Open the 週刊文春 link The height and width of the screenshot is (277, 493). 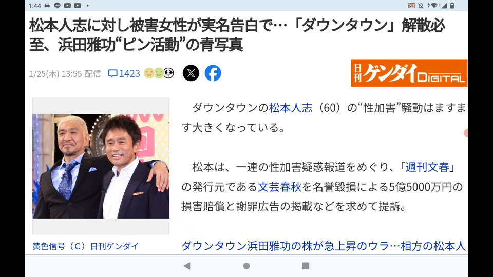(x=427, y=167)
